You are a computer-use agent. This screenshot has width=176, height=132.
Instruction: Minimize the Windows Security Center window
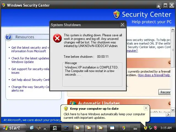click(x=159, y=5)
